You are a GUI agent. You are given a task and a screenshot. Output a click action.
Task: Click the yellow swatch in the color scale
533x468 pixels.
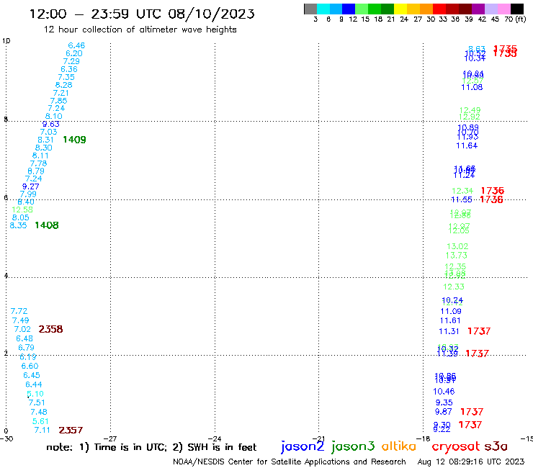coord(400,9)
